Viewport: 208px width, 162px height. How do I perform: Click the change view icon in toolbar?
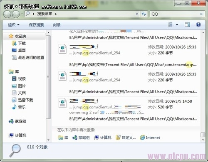[170, 25]
